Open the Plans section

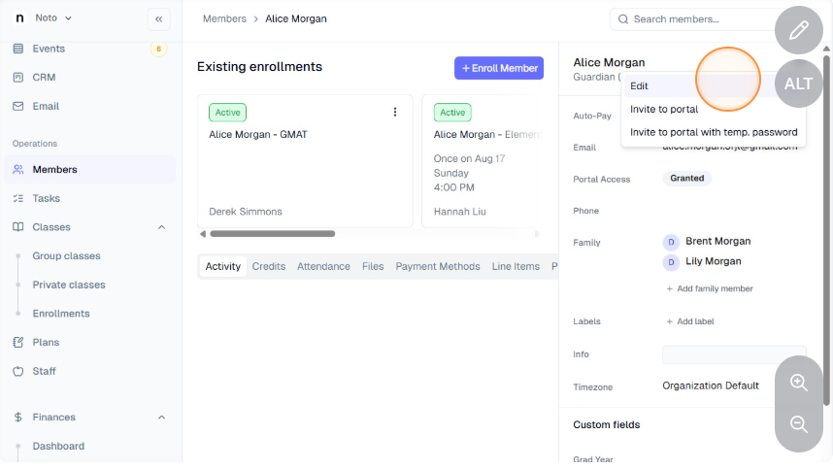click(x=46, y=343)
